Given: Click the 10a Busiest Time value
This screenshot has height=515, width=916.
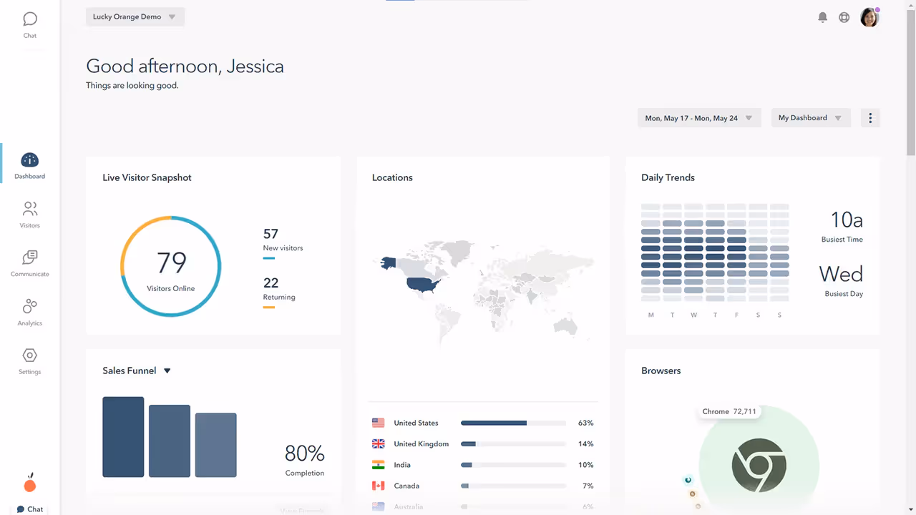Looking at the screenshot, I should tap(846, 219).
